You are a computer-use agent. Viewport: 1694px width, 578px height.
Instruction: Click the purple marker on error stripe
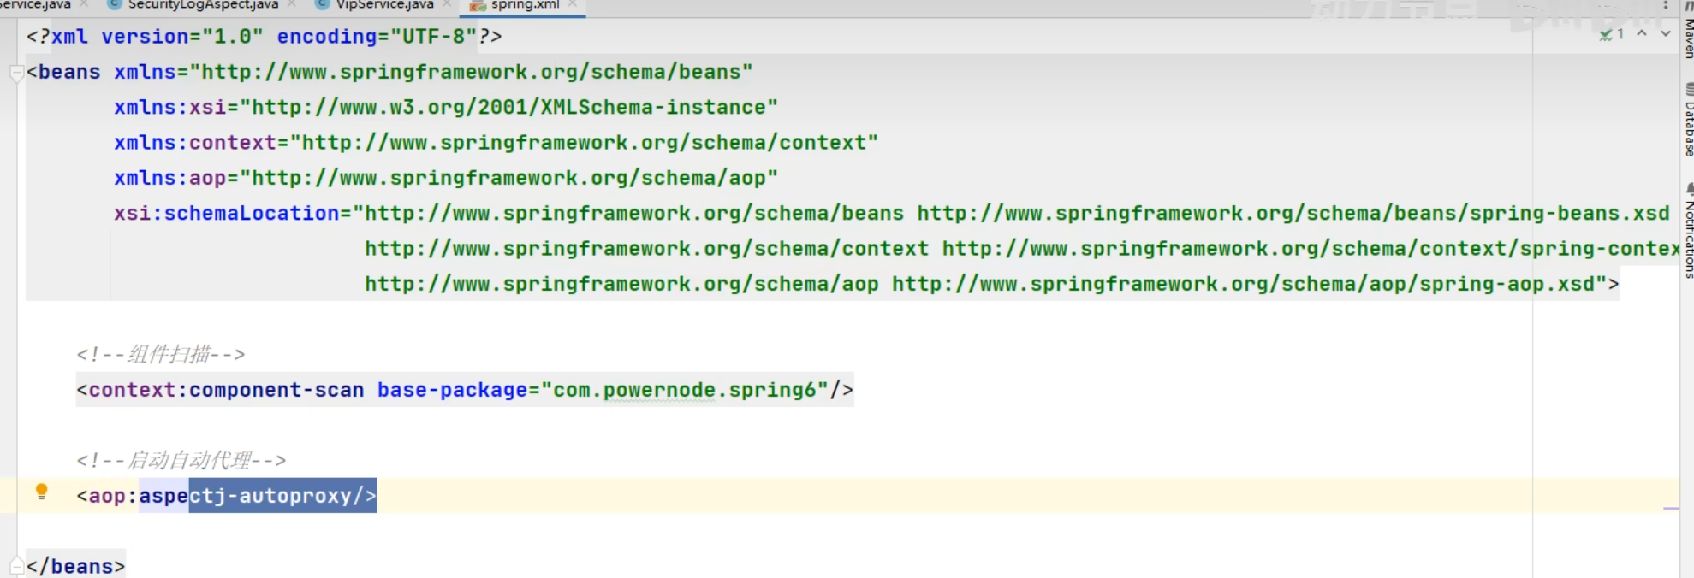tap(1671, 509)
